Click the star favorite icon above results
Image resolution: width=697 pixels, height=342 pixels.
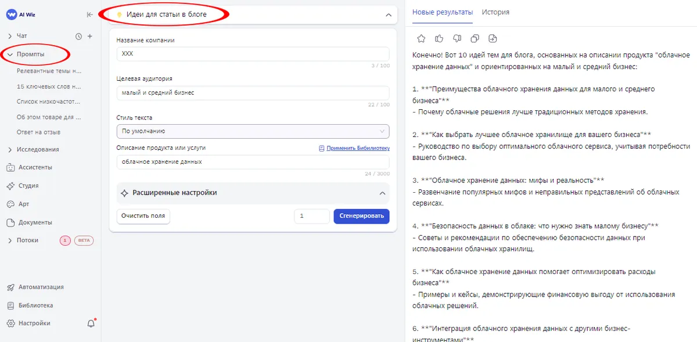click(421, 38)
